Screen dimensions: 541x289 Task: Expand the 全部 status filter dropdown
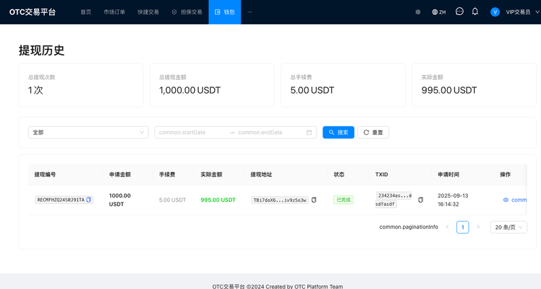pyautogui.click(x=88, y=133)
